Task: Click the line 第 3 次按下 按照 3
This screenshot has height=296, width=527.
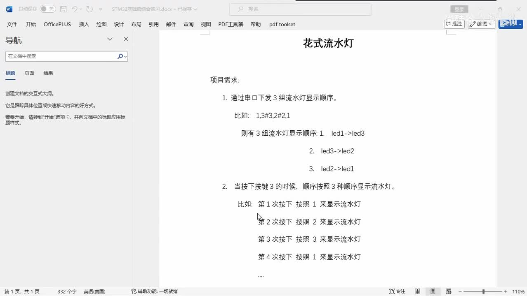Action: click(309, 239)
